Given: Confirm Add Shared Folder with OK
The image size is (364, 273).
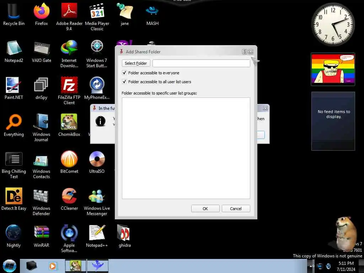Looking at the screenshot, I should point(205,208).
